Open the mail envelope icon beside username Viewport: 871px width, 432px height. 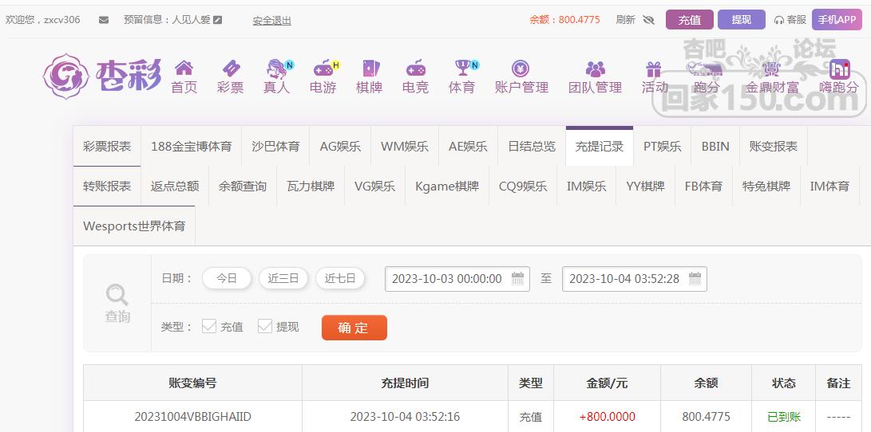coord(104,20)
